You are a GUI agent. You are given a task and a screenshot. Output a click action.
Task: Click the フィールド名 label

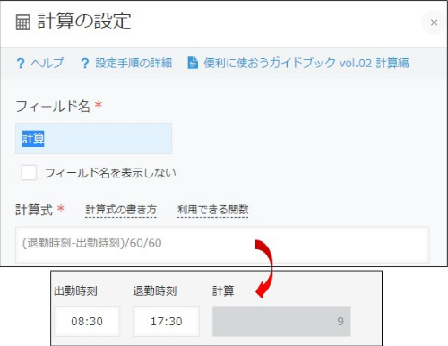[x=53, y=106]
